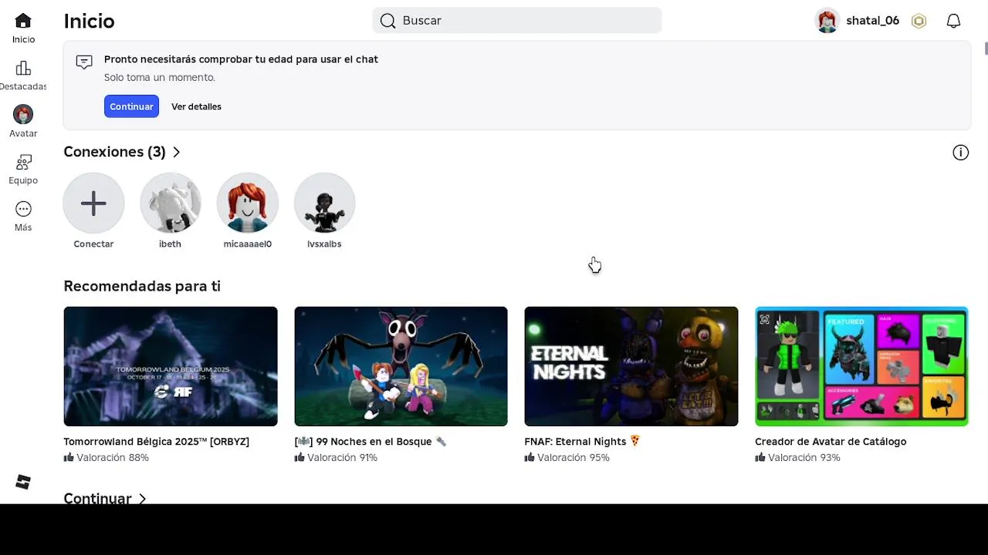
Task: Open FNAF: Eternal Nights thumbnail
Action: click(x=631, y=366)
